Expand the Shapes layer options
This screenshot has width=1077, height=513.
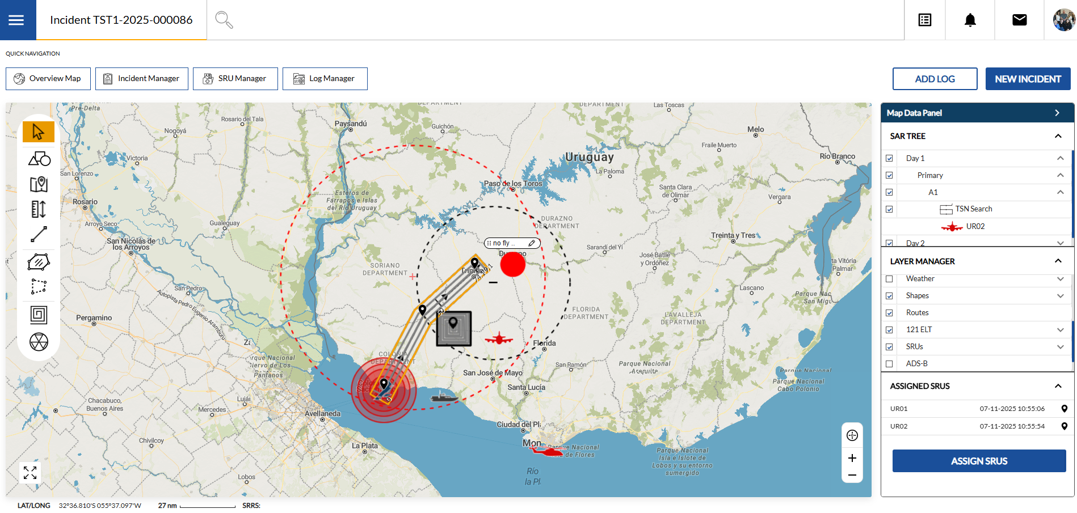point(1060,296)
